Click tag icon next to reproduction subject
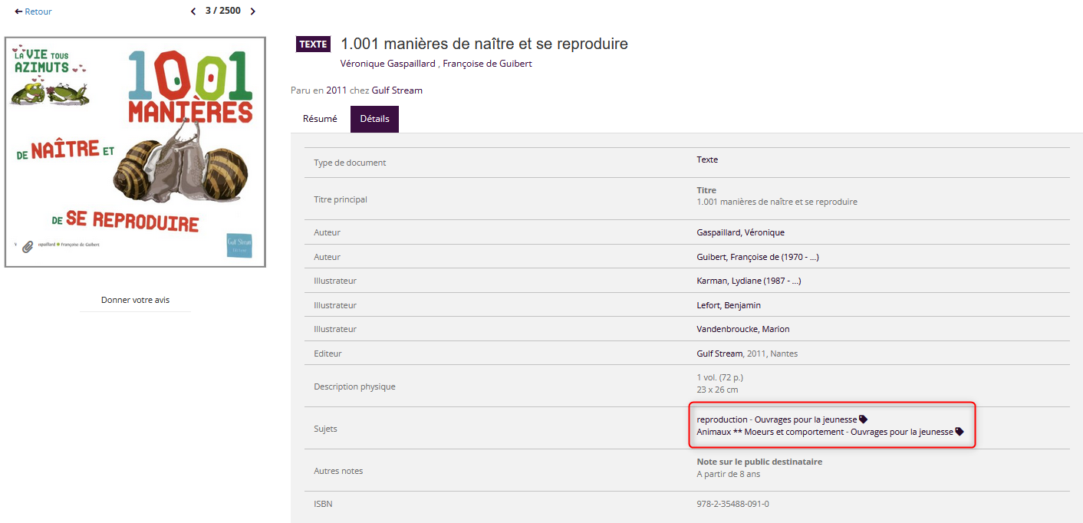The height and width of the screenshot is (523, 1083). pyautogui.click(x=863, y=419)
